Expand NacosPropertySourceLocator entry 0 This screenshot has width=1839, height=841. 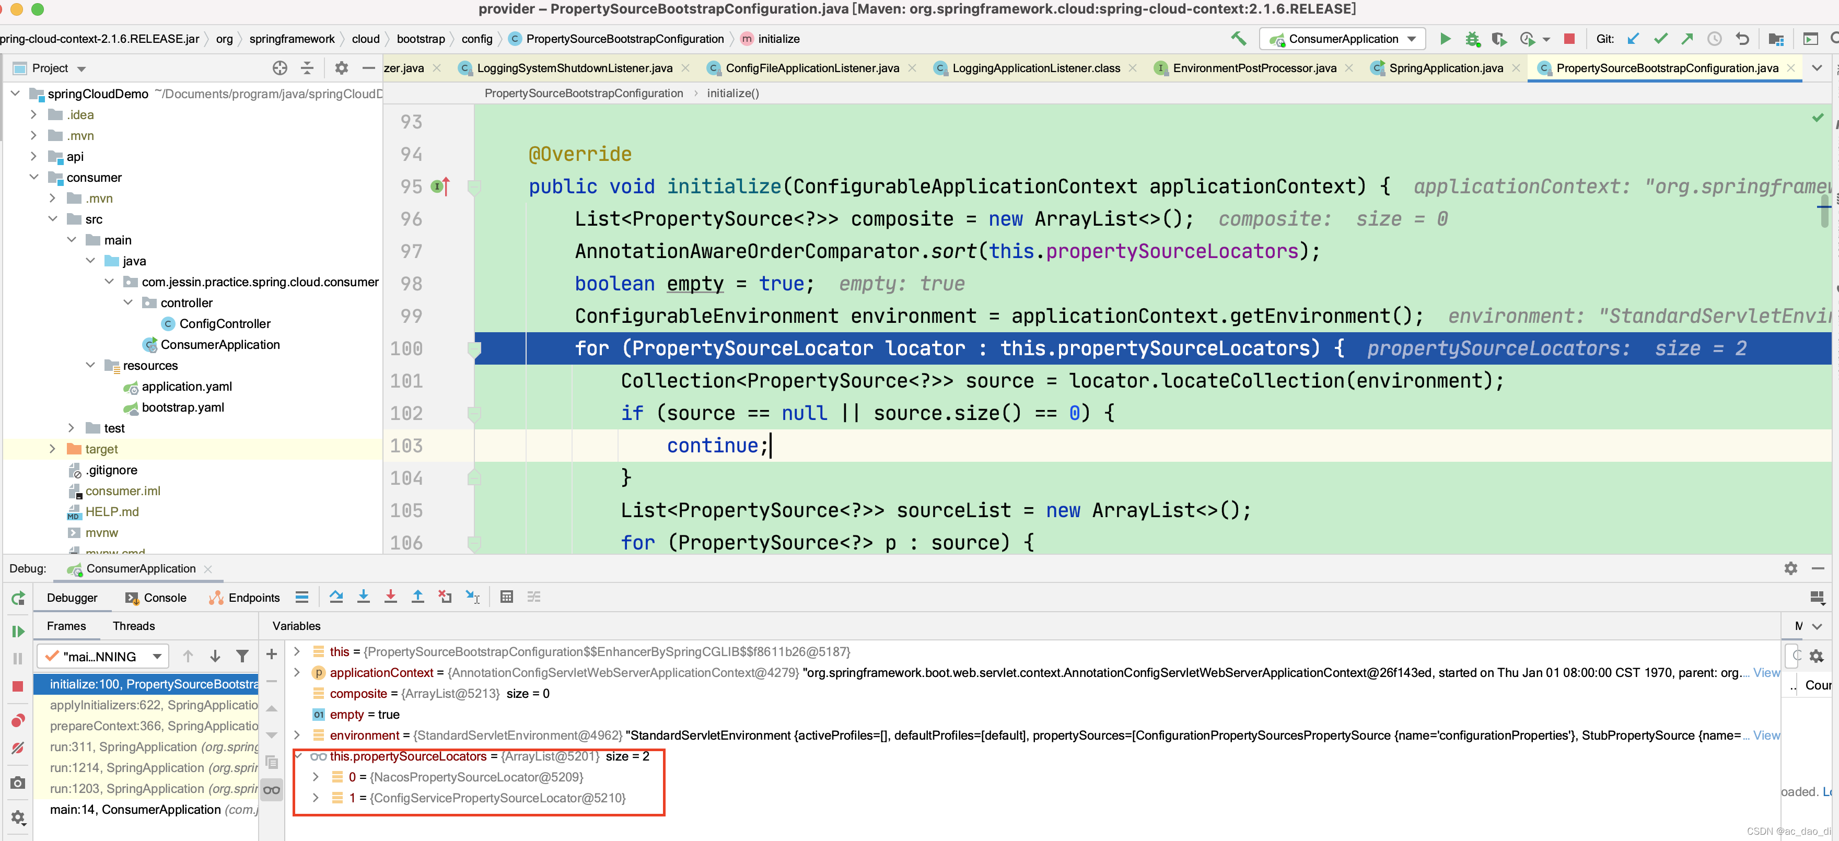pyautogui.click(x=316, y=777)
